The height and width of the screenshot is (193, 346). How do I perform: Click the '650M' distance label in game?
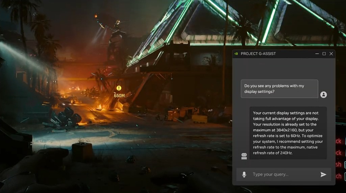pos(119,95)
